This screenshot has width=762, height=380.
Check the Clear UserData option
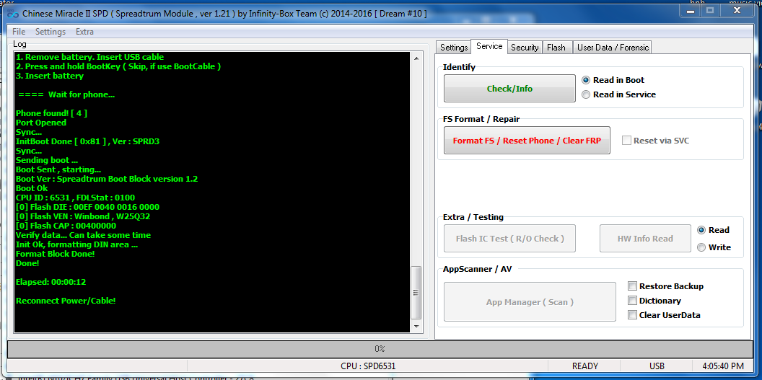pos(632,315)
